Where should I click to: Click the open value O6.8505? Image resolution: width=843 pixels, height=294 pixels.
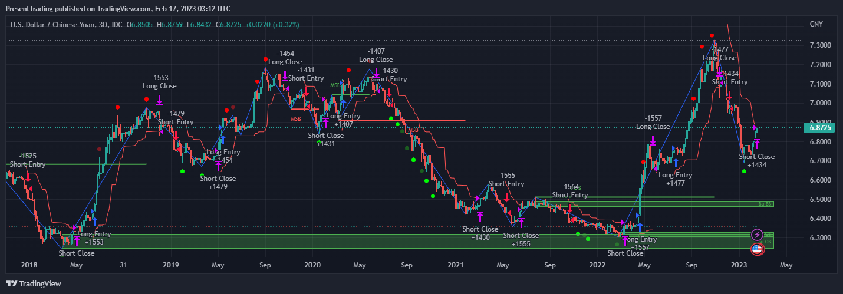coord(140,25)
